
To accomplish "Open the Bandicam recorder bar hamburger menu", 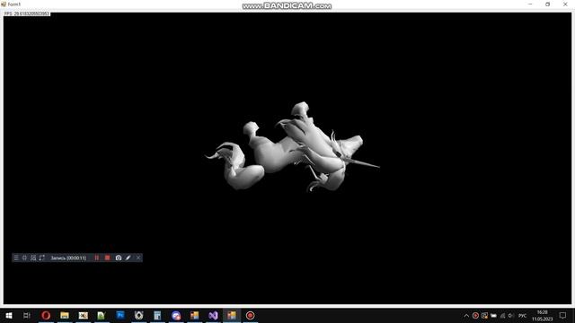I will pyautogui.click(x=16, y=258).
